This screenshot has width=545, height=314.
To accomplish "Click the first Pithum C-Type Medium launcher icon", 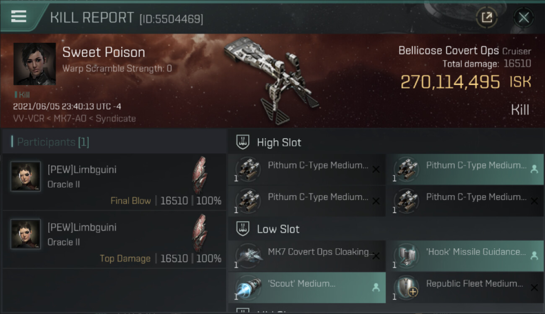I will pyautogui.click(x=248, y=170).
